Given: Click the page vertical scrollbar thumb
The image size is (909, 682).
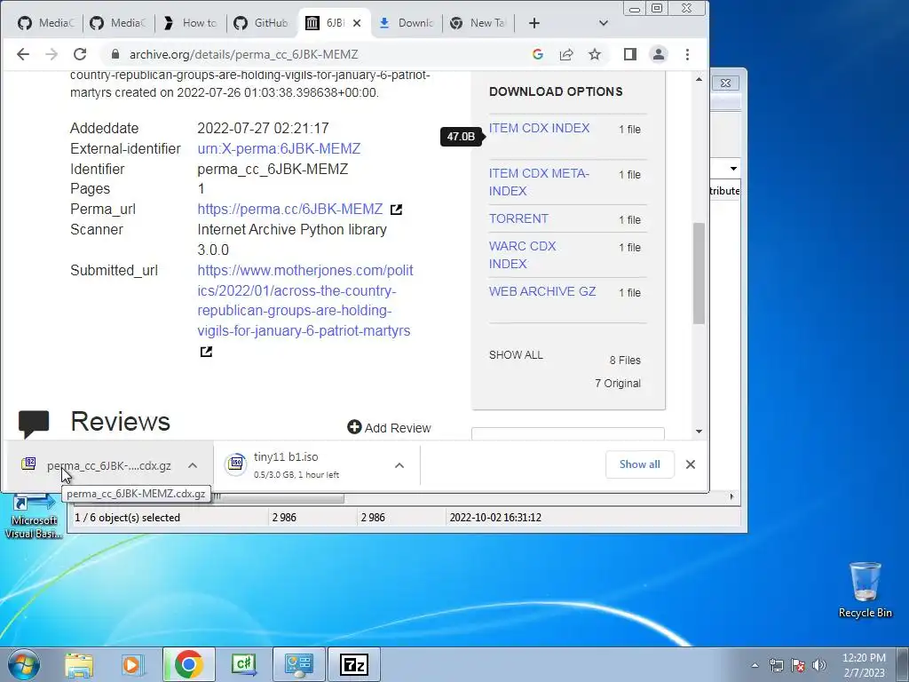Looking at the screenshot, I should (699, 274).
